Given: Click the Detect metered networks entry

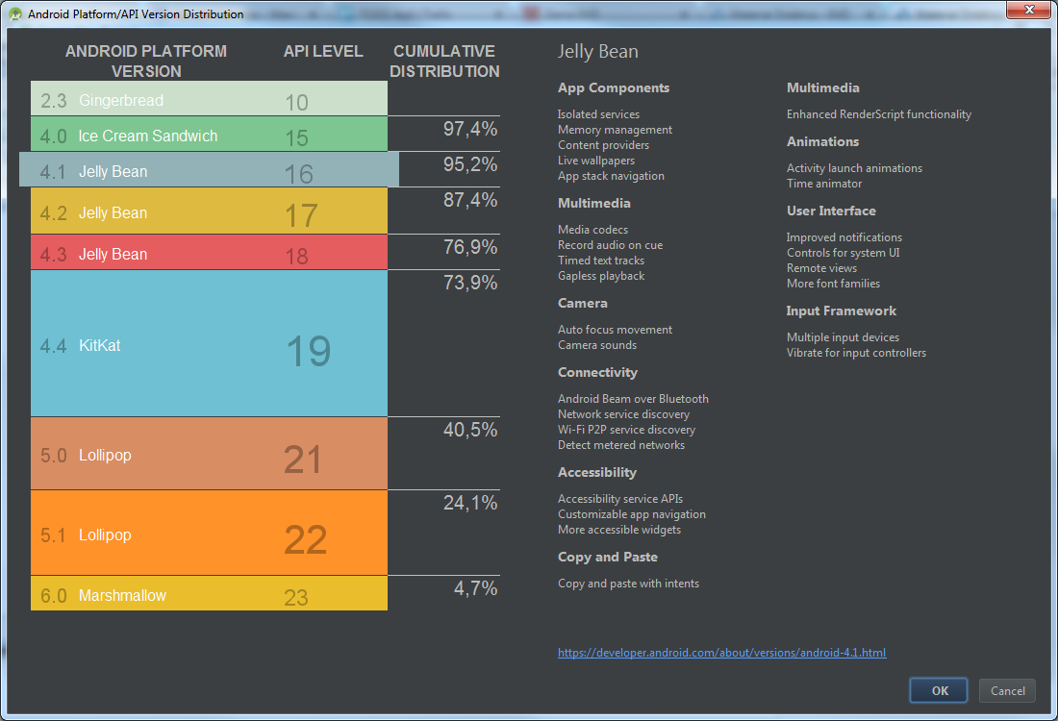Looking at the screenshot, I should [620, 445].
